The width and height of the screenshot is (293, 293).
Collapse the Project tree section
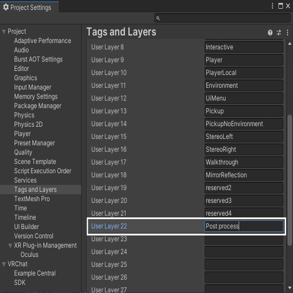click(3, 31)
